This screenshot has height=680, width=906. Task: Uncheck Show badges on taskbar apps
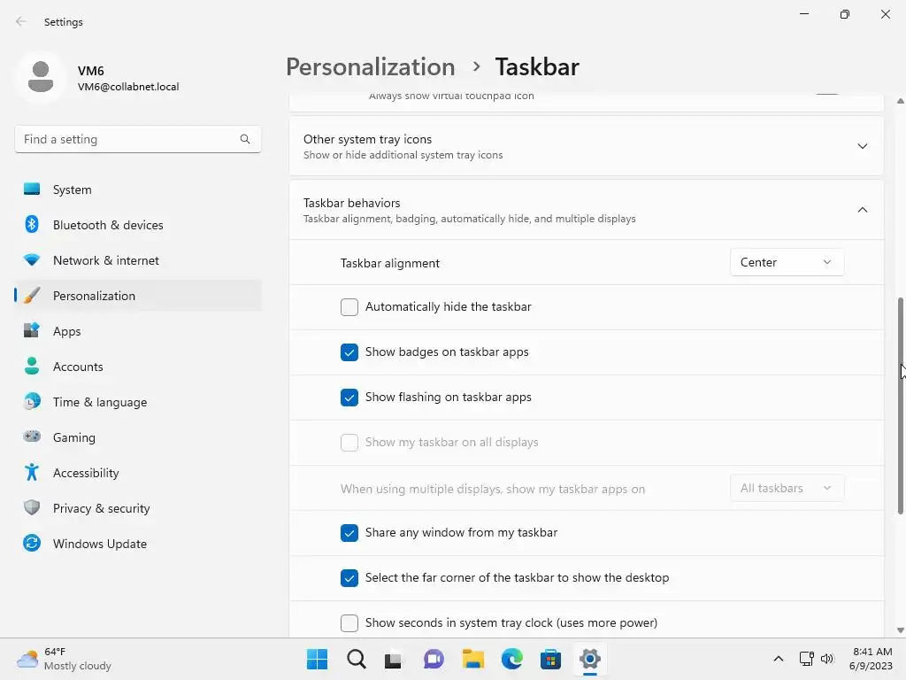tap(349, 352)
